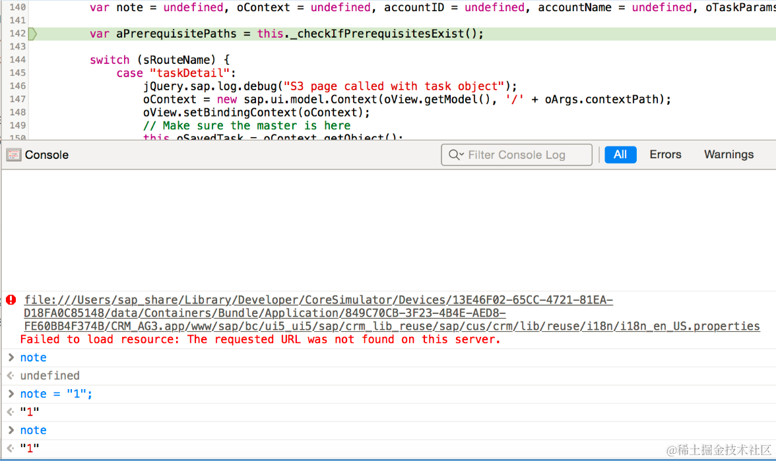Image resolution: width=776 pixels, height=461 pixels.
Task: Click line number 140 in gutter
Action: pyautogui.click(x=17, y=7)
